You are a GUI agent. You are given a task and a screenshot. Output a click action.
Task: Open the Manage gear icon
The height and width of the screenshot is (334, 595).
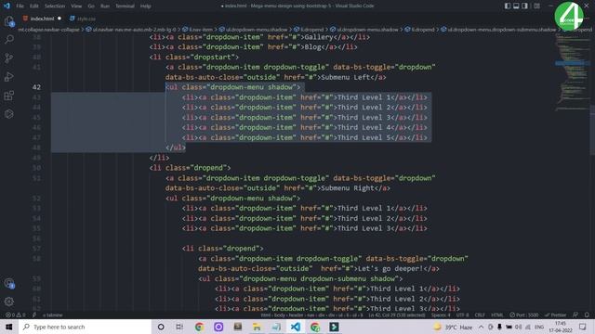(x=9, y=302)
